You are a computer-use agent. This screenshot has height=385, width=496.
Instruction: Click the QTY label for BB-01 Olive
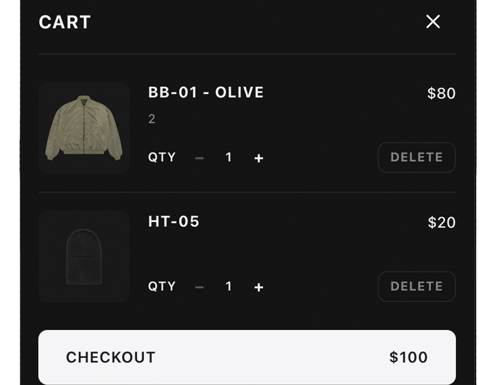pyautogui.click(x=161, y=157)
